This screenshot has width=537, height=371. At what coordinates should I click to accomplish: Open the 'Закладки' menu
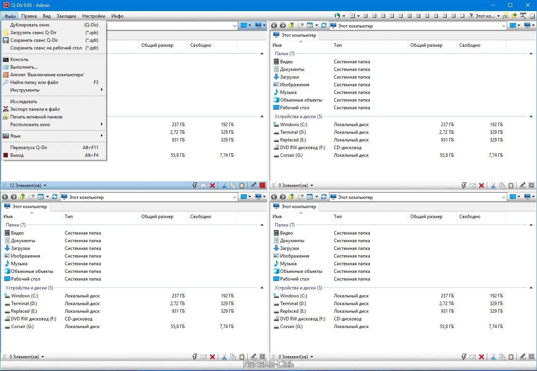tap(66, 16)
